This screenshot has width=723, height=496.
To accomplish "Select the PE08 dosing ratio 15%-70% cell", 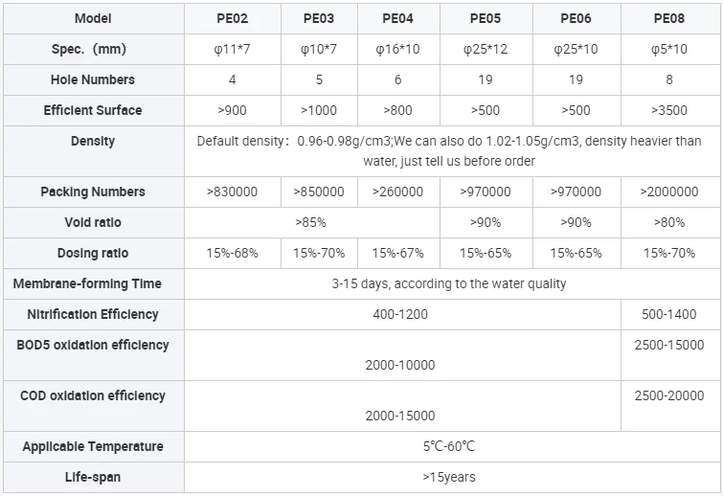I will pos(669,253).
